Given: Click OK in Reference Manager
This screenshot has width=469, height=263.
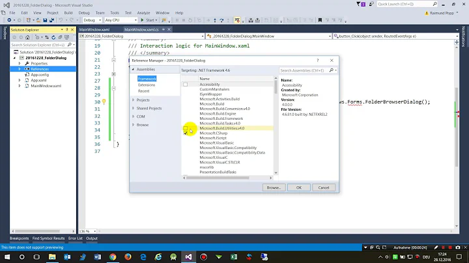Looking at the screenshot, I should click(299, 187).
